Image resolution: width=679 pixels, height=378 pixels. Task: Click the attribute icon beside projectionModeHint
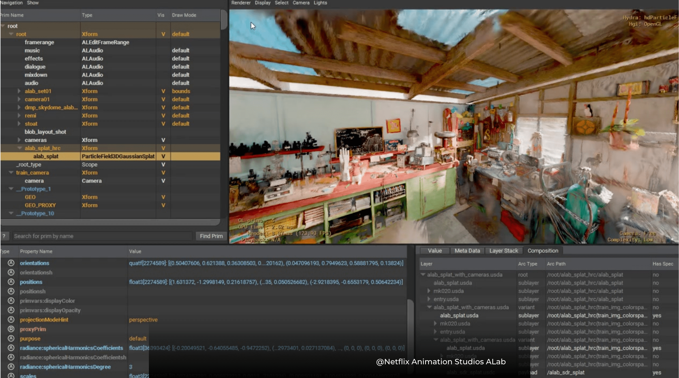click(11, 320)
